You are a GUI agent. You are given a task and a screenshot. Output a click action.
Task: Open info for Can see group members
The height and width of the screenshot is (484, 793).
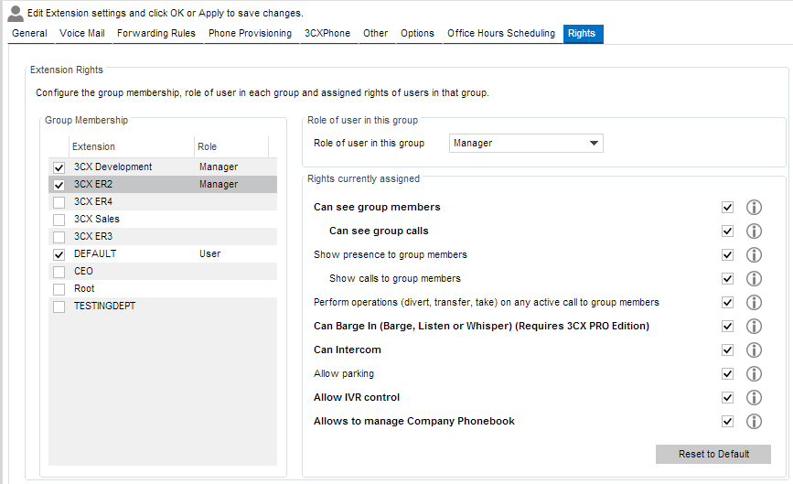pos(754,208)
